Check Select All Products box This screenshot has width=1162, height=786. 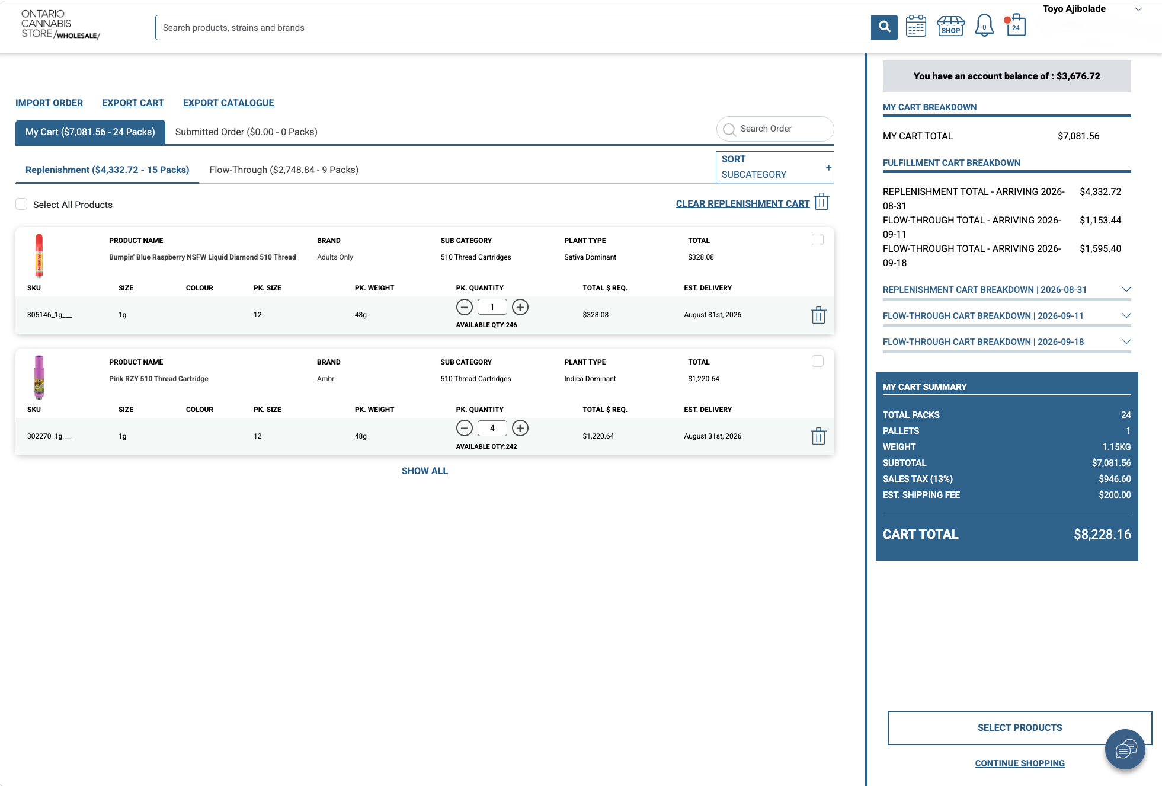(21, 204)
